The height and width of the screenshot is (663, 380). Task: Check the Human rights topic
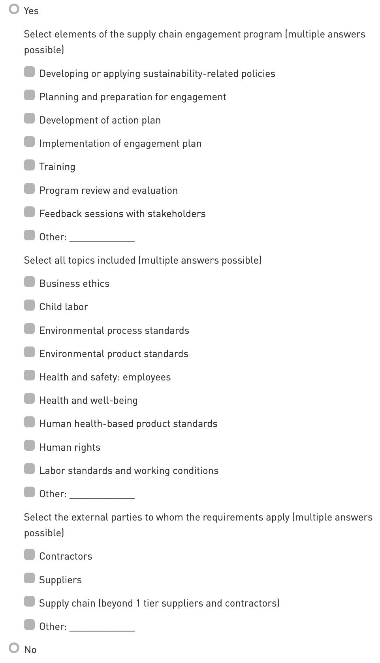(30, 446)
